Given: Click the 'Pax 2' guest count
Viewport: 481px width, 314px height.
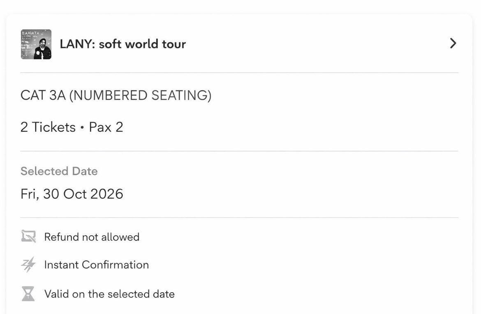Looking at the screenshot, I should pyautogui.click(x=106, y=127).
